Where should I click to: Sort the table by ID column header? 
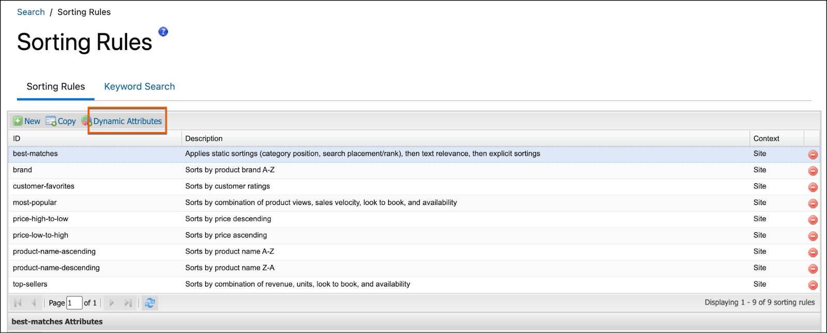(x=95, y=138)
